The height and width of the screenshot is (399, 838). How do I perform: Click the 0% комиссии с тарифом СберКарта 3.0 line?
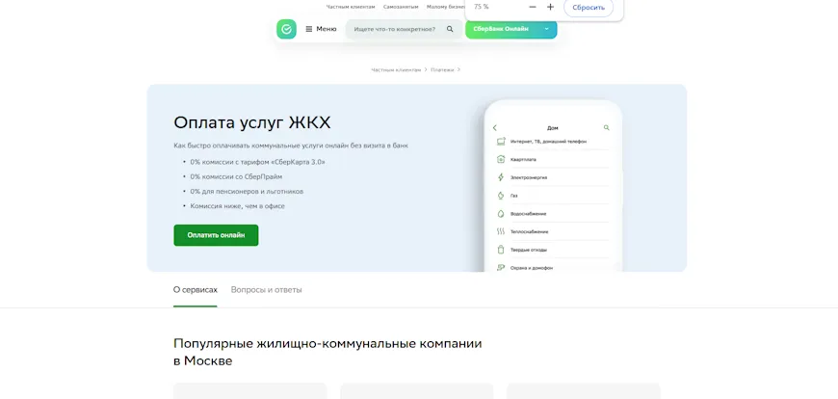[257, 162]
